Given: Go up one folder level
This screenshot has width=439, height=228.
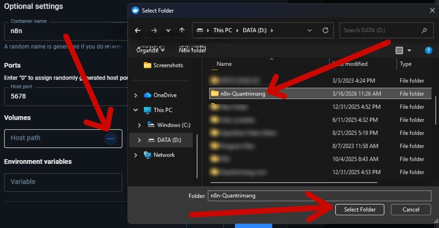Looking at the screenshot, I should tap(182, 30).
